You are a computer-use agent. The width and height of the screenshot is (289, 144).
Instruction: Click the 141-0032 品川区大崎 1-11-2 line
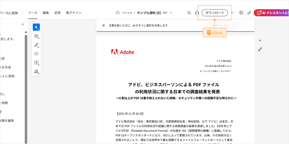click(218, 66)
